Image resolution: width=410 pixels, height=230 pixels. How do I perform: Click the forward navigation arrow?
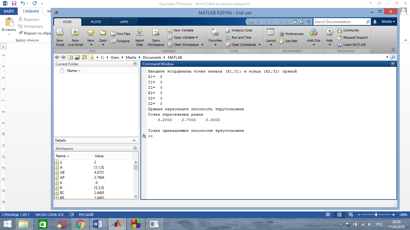[63, 57]
